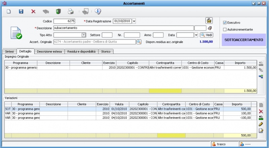Screen dimensions: 269x148
Task: Click magnifier icon beside Accert. Originale field
Action: (139, 42)
